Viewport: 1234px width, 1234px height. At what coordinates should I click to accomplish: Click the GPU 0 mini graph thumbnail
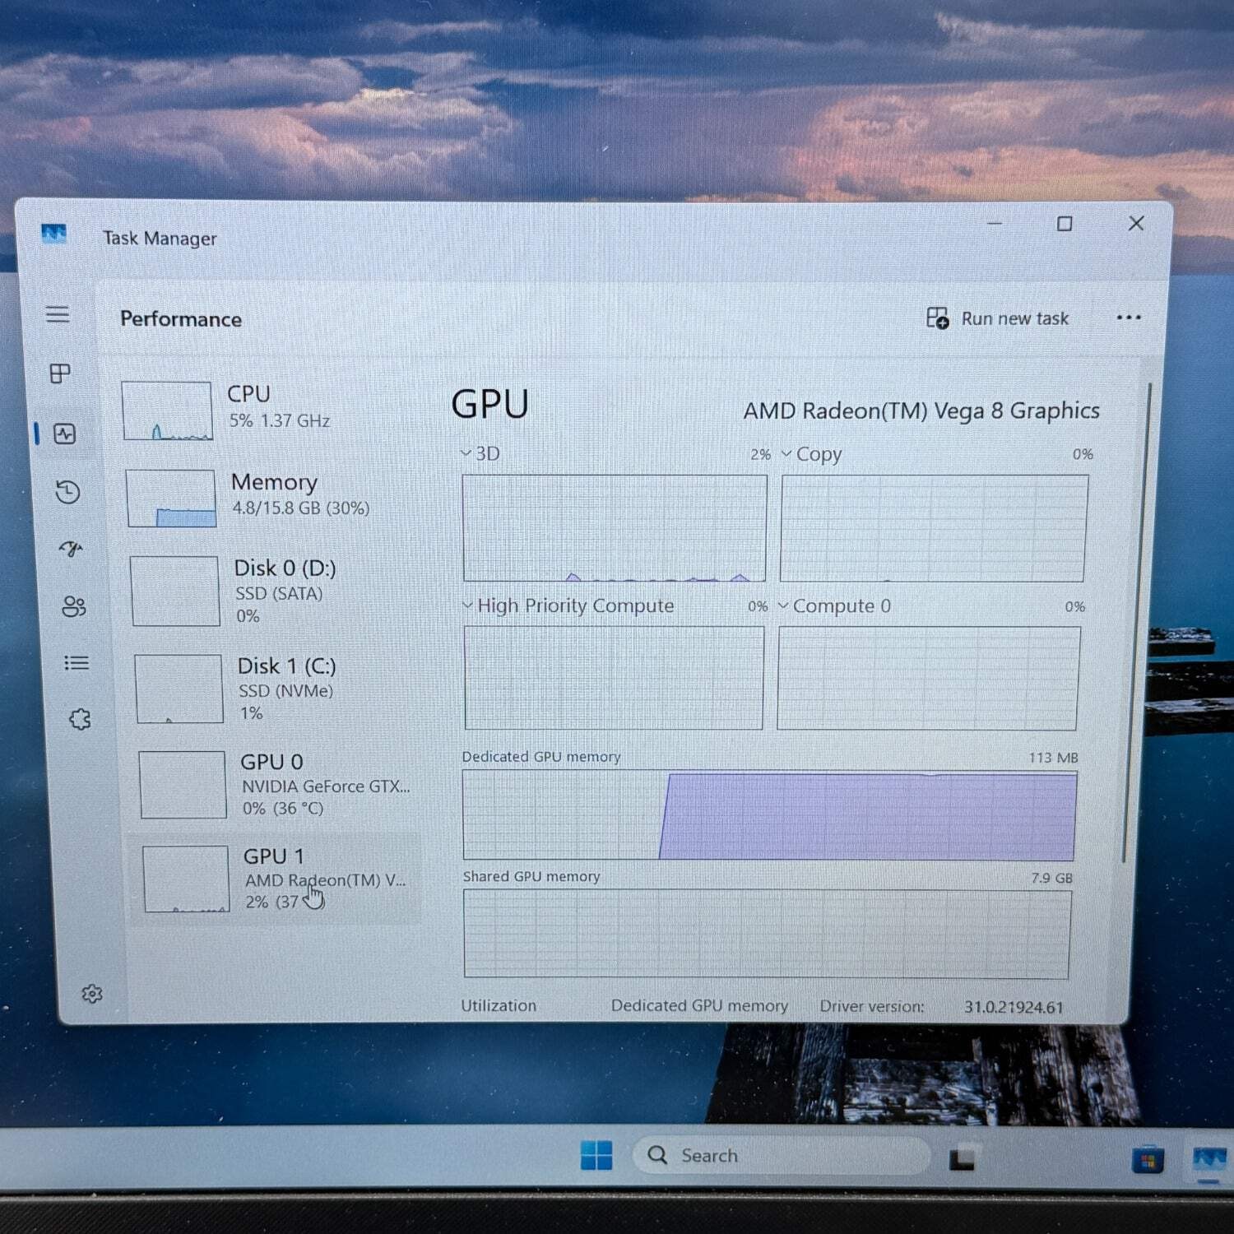pyautogui.click(x=183, y=784)
